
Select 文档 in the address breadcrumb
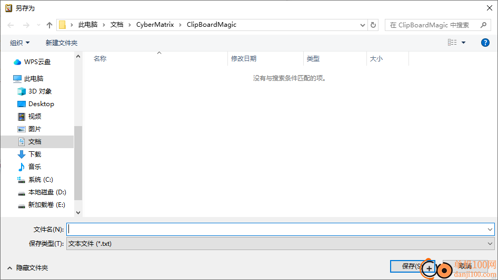point(116,25)
